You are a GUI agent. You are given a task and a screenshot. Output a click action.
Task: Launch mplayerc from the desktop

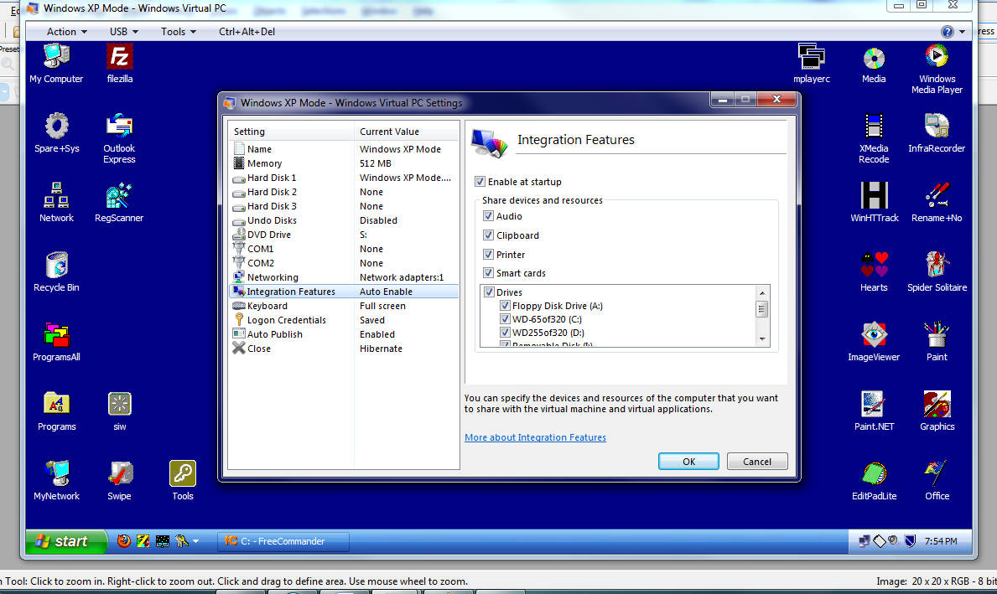(812, 64)
